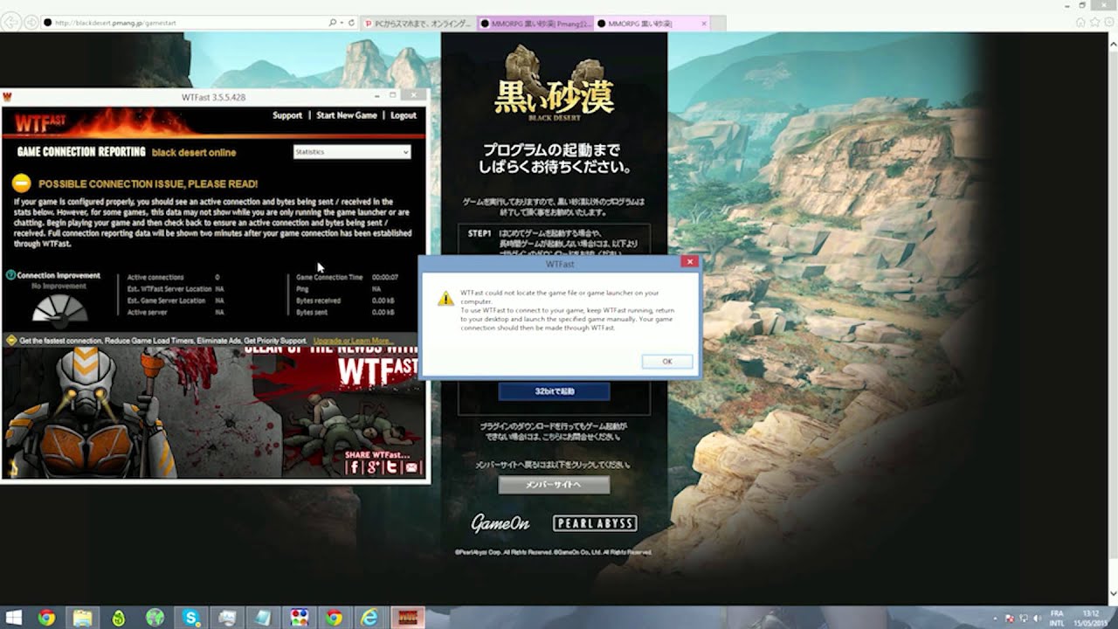Click the 'Bytes received' label

[x=318, y=301]
